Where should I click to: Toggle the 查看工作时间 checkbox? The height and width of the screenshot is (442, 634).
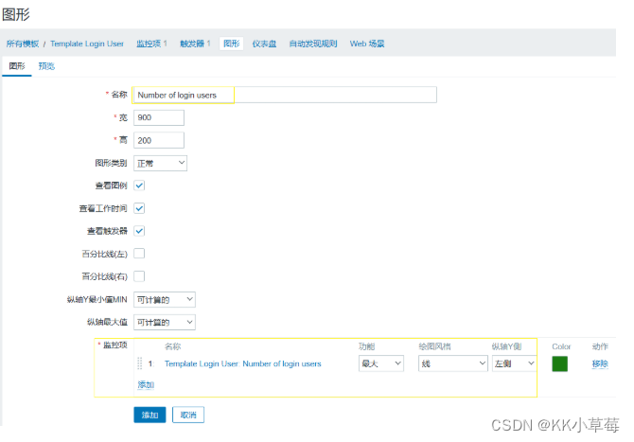139,208
